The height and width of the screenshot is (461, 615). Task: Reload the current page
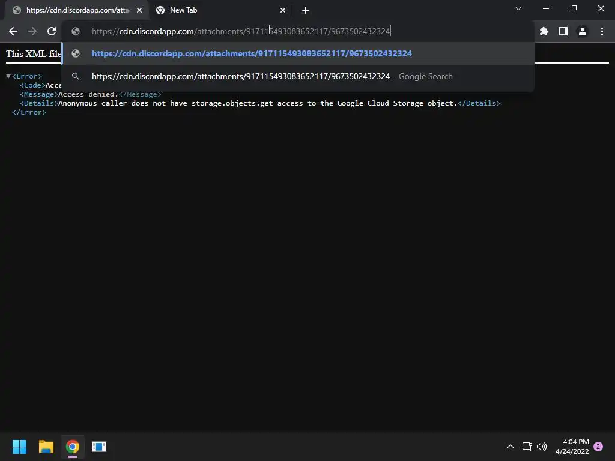[x=52, y=31]
